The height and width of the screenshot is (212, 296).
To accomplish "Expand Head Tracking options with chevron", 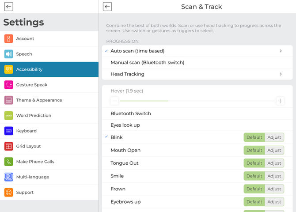I will (x=281, y=74).
